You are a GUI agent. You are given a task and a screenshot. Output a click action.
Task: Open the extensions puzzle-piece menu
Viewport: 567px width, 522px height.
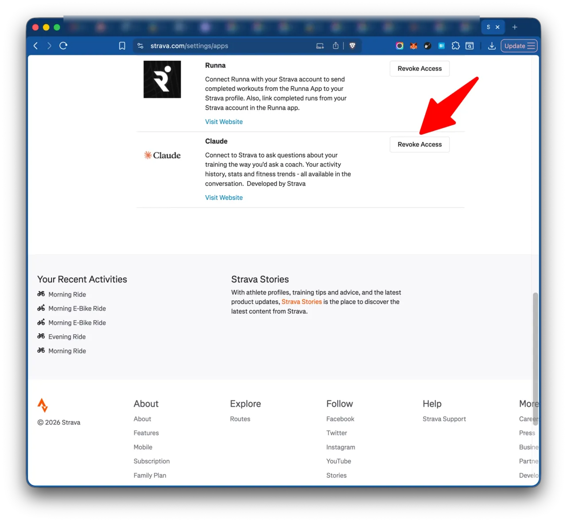456,46
